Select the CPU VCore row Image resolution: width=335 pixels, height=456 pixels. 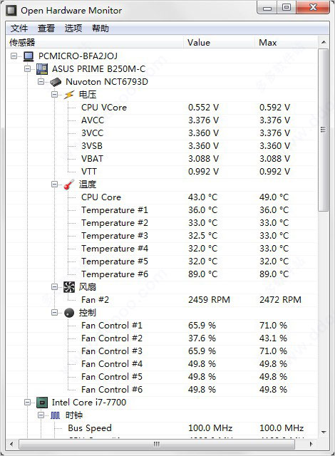pyautogui.click(x=162, y=108)
